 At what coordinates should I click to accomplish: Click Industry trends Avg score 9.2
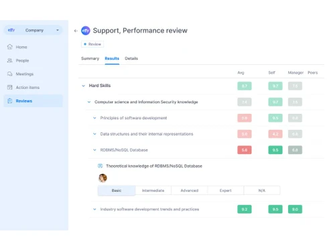point(245,210)
